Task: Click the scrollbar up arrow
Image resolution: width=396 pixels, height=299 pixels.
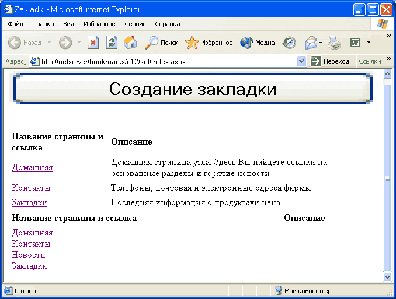Action: coord(387,73)
